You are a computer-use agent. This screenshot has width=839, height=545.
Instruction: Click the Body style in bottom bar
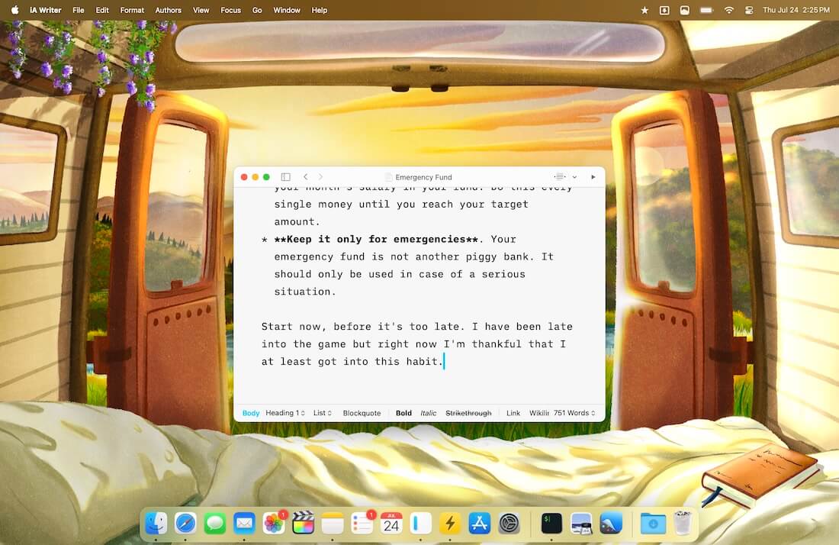251,413
